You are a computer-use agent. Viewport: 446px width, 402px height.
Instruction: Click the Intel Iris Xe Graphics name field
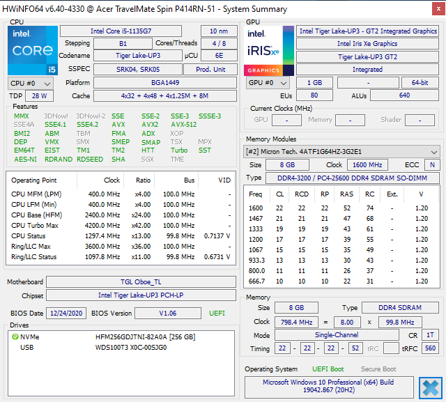pos(367,44)
